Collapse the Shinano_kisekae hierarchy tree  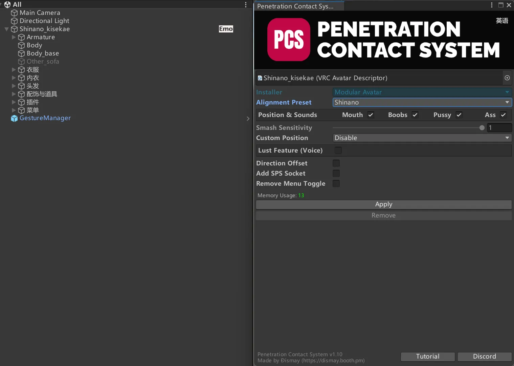tap(6, 29)
